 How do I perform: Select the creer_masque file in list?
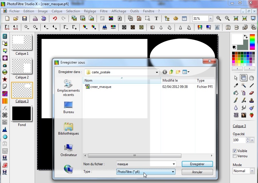[98, 87]
